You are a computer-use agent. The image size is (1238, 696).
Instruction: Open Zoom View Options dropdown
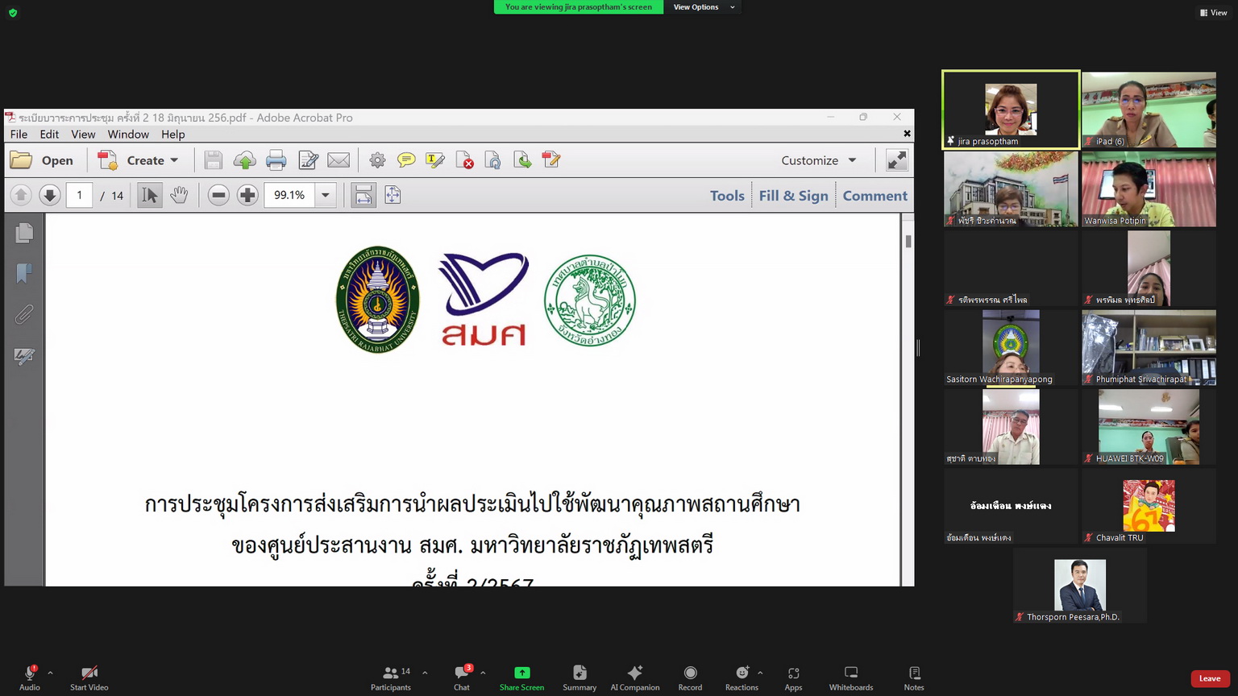pyautogui.click(x=704, y=7)
